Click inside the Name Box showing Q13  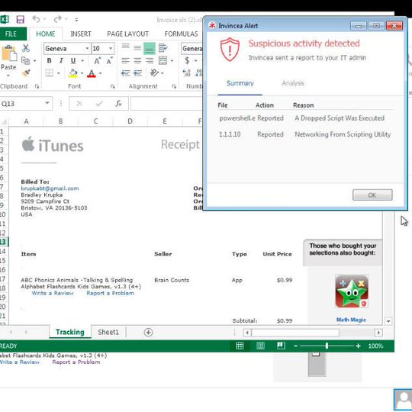tap(21, 104)
